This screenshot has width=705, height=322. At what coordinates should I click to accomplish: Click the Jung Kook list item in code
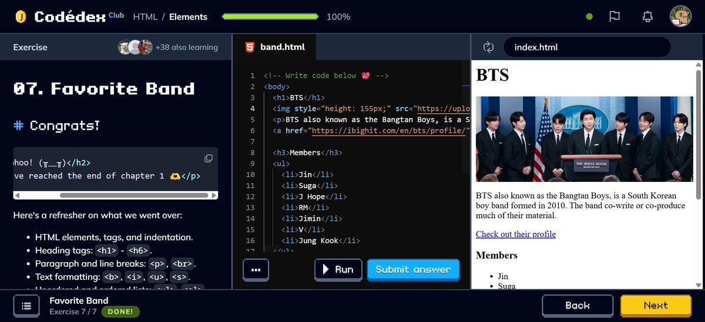[x=320, y=240]
